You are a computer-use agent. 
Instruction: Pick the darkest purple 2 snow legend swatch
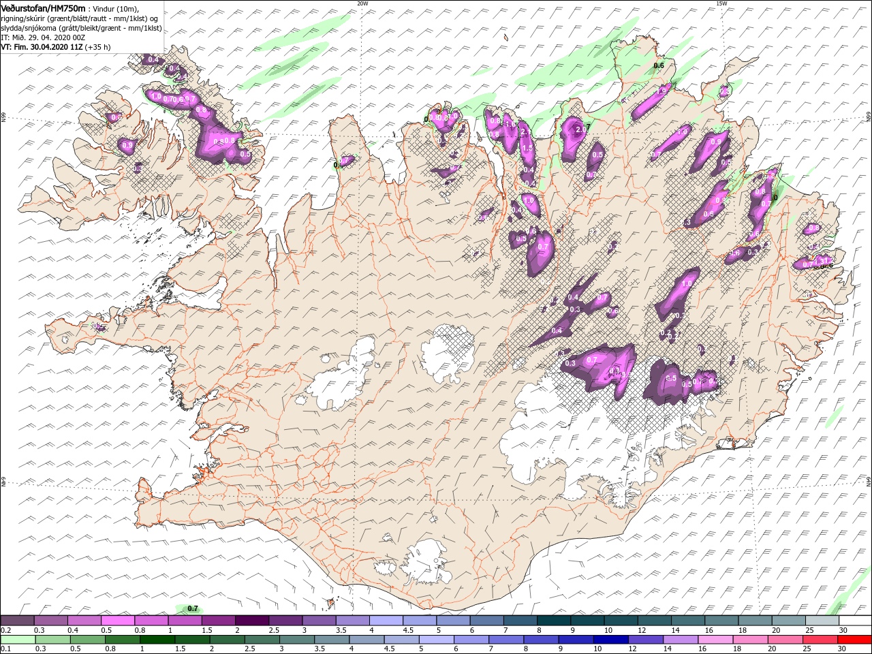click(252, 621)
